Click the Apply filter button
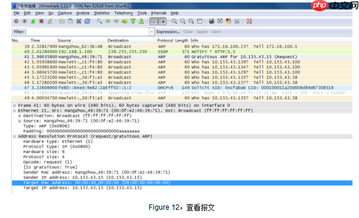Viewport: 359px width, 218px height. (202, 32)
